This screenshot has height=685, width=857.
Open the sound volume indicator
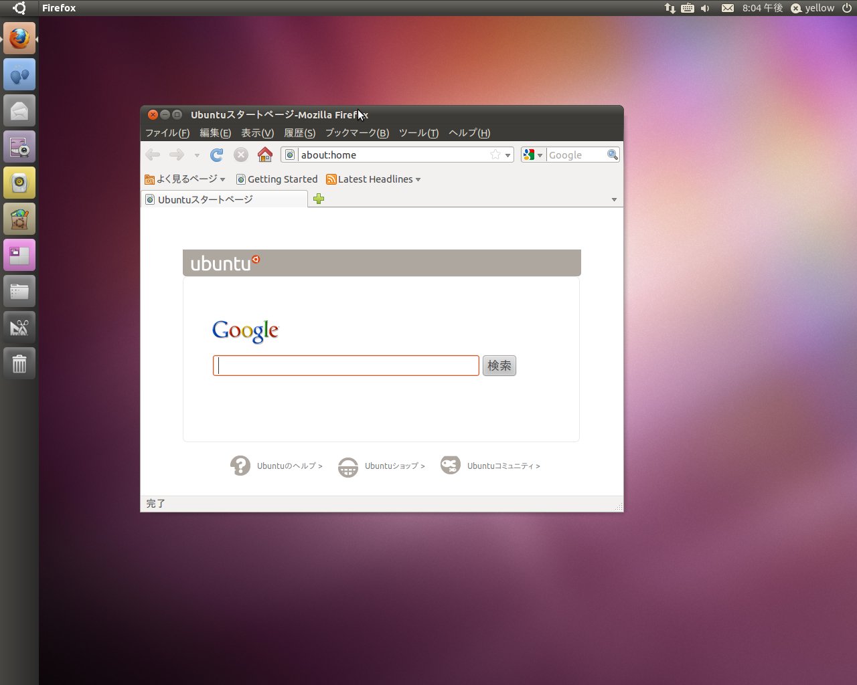[x=705, y=8]
